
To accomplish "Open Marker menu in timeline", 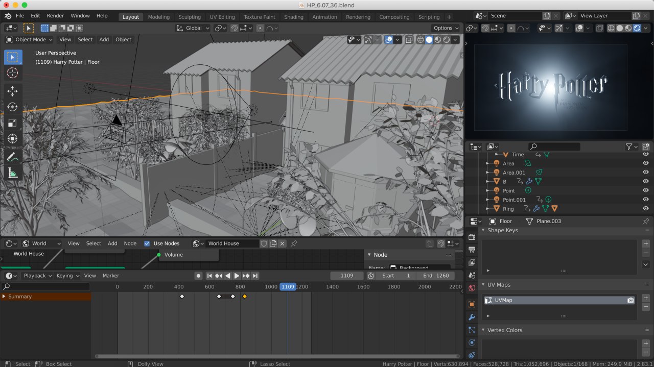I will [111, 276].
